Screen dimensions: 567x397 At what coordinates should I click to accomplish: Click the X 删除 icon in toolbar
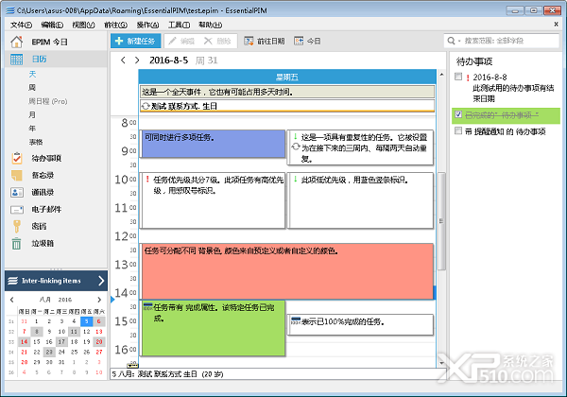[208, 41]
